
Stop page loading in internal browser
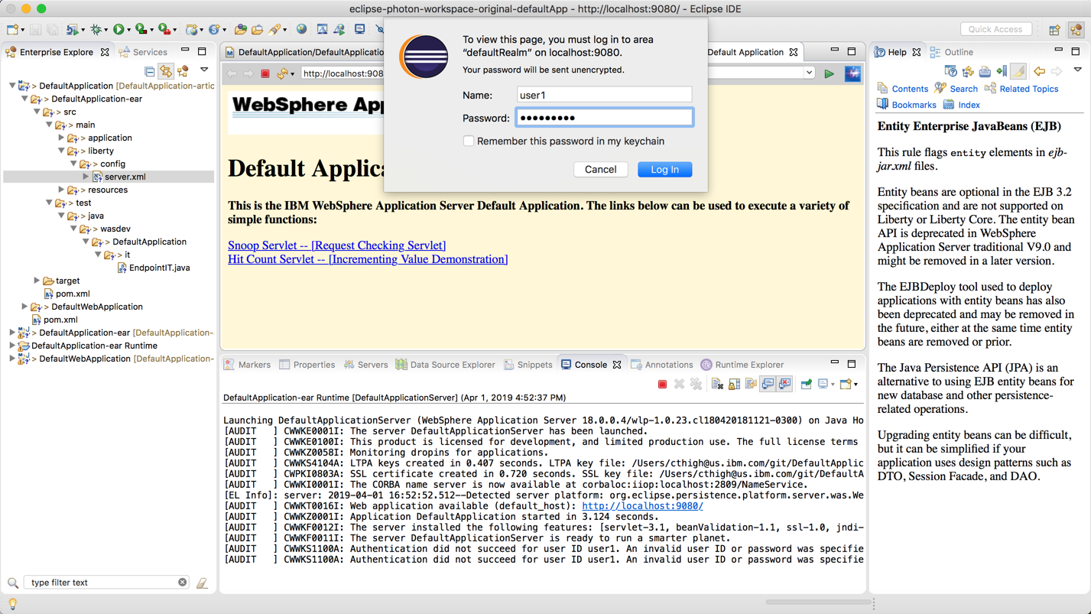tap(265, 73)
